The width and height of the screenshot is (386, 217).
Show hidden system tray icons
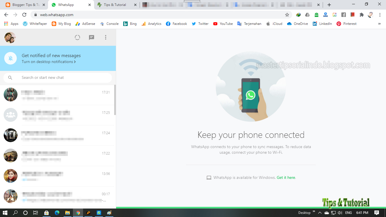point(320,213)
